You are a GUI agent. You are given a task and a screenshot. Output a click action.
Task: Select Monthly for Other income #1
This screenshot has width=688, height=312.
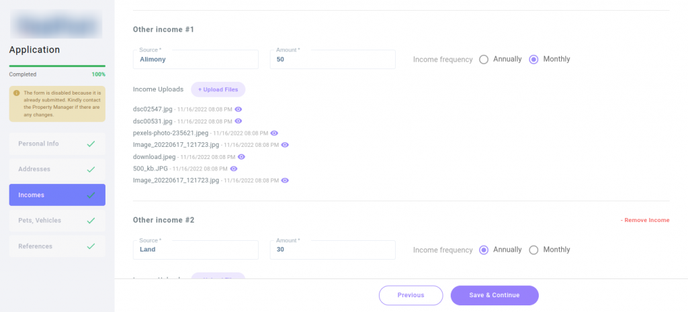coord(533,59)
